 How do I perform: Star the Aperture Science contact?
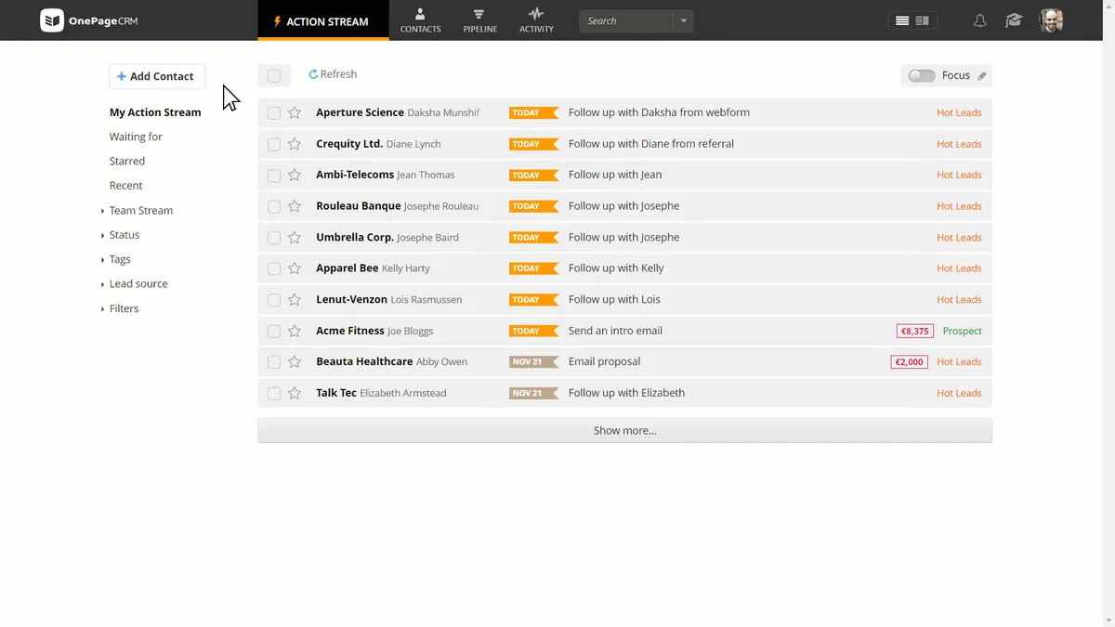(295, 112)
